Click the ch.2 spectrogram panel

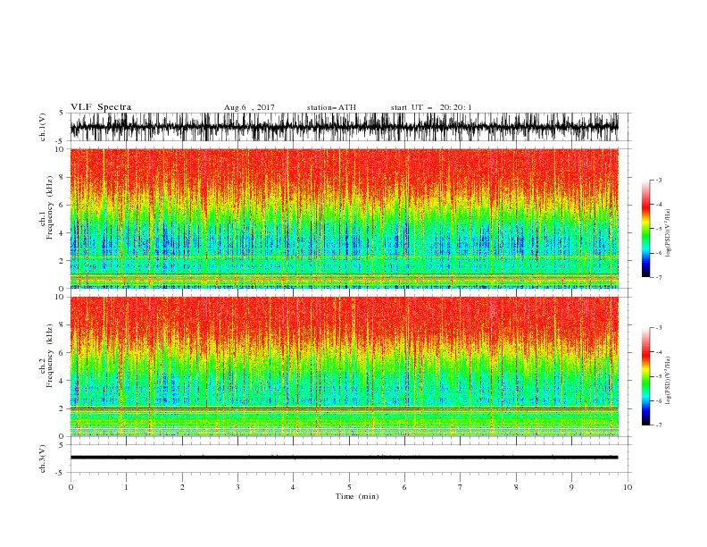pos(345,366)
